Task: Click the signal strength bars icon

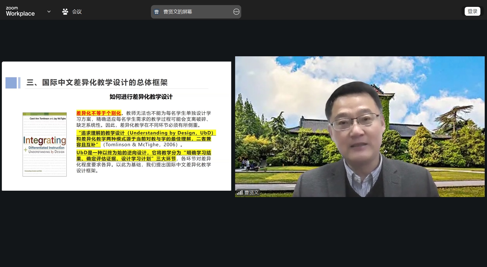Action: click(x=239, y=193)
